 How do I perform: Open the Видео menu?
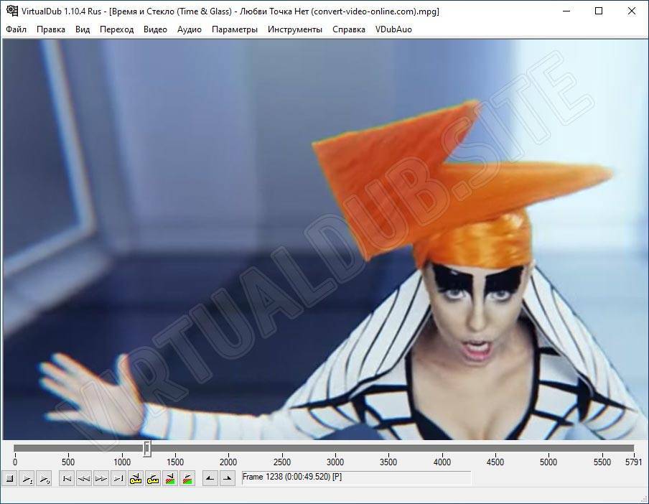pyautogui.click(x=155, y=29)
